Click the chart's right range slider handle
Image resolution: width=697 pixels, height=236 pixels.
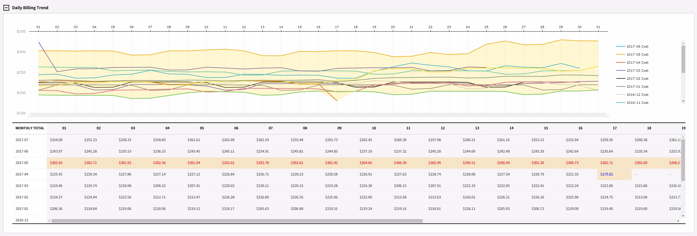pyautogui.click(x=608, y=115)
